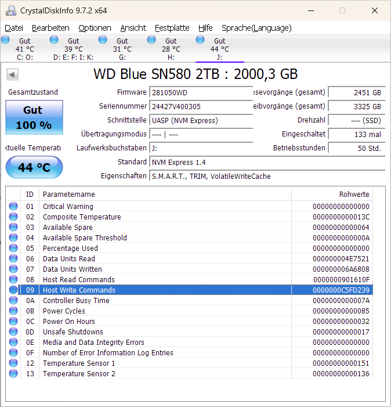Screen dimensions: 391x407
Task: Click the status orb of Percentage Used row
Action: 13,248
